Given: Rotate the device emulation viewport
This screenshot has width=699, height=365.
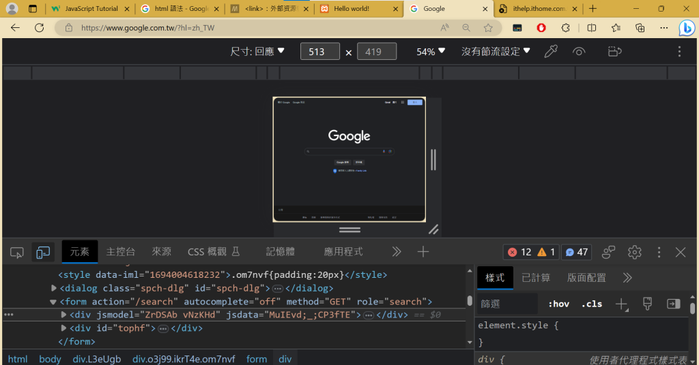Looking at the screenshot, I should pos(615,52).
